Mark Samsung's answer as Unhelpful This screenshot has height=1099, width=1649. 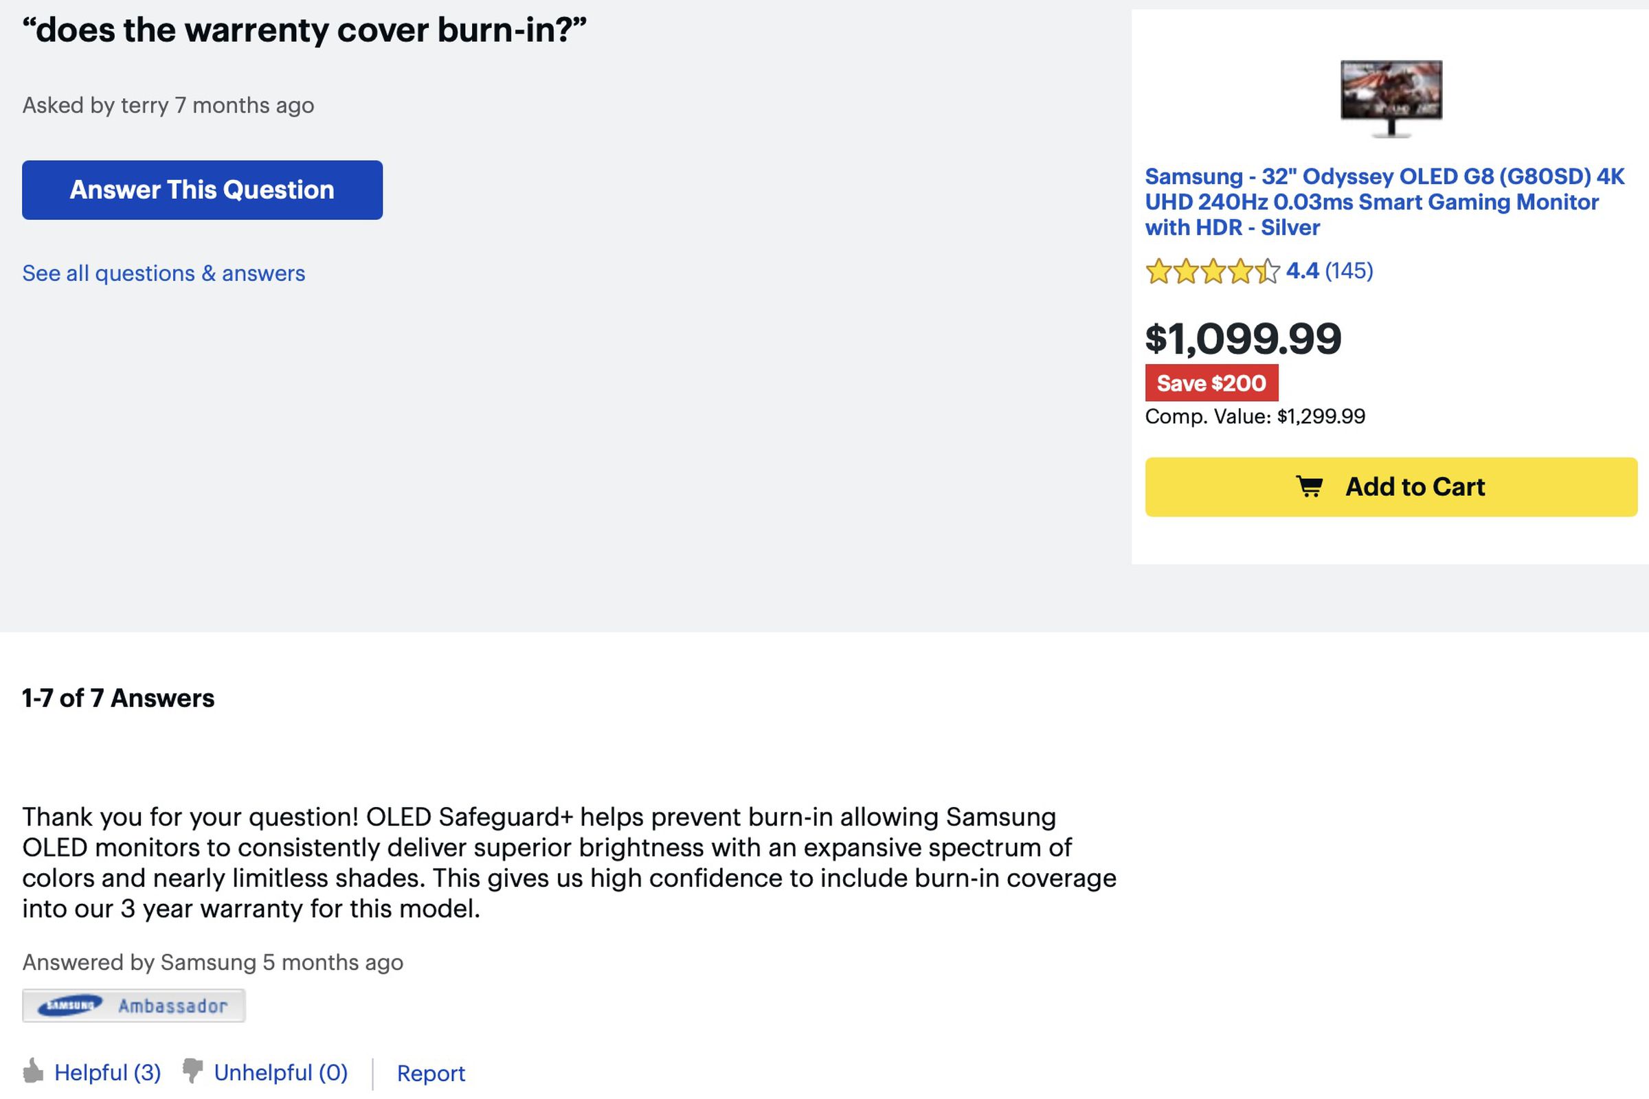pyautogui.click(x=280, y=1072)
